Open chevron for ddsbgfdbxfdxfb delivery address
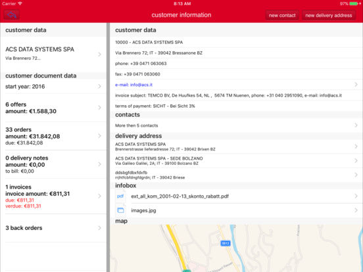The image size is (363, 272). point(356,175)
